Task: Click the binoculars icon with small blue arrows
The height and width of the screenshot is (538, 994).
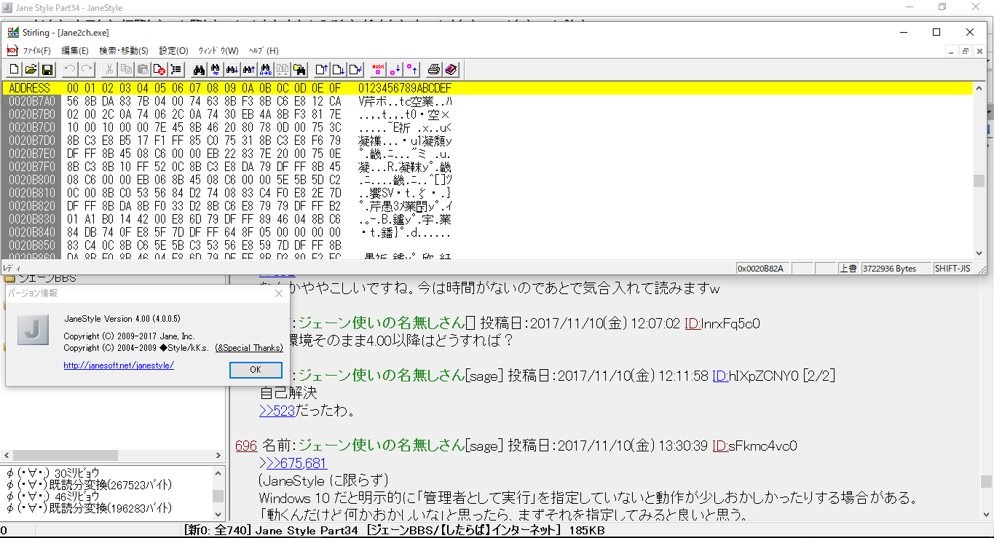Action: pos(216,69)
